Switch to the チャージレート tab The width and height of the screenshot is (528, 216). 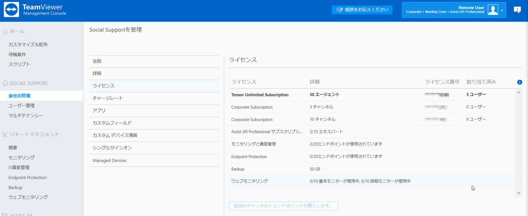154,98
